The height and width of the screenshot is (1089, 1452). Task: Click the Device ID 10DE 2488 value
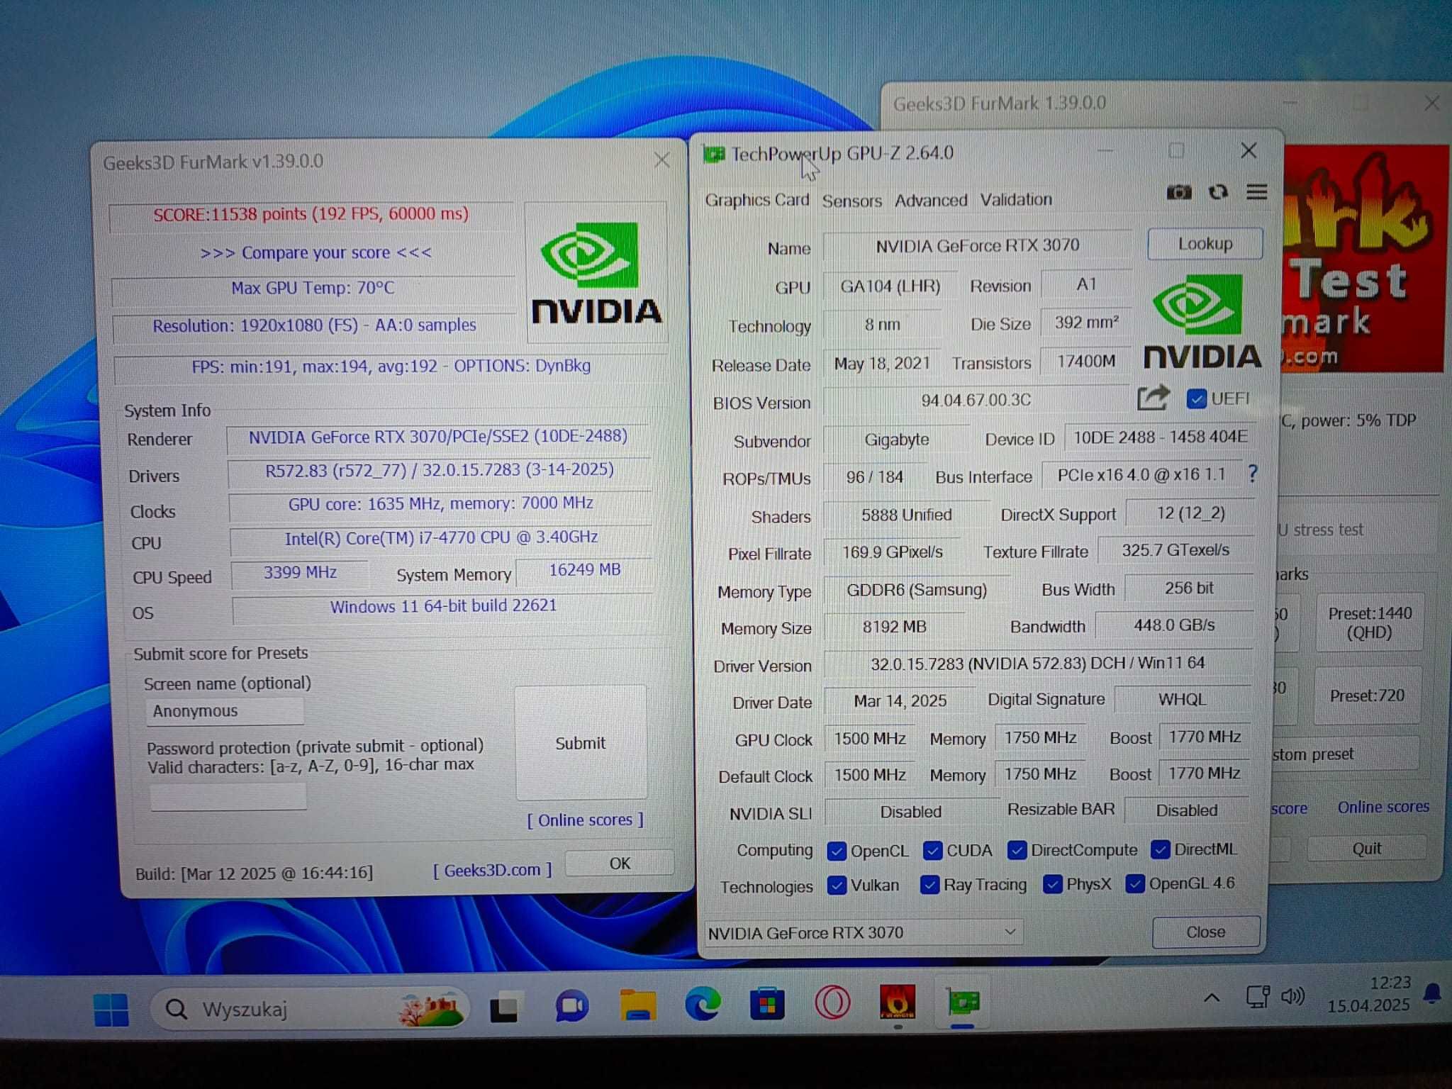pyautogui.click(x=1160, y=437)
